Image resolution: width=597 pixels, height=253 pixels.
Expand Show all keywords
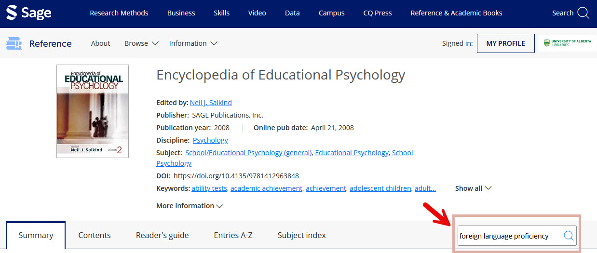click(473, 188)
